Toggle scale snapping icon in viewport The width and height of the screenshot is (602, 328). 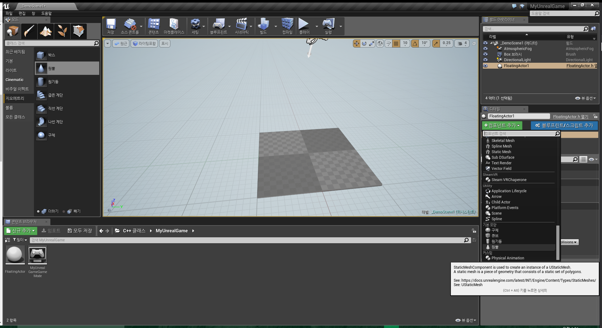pos(436,43)
